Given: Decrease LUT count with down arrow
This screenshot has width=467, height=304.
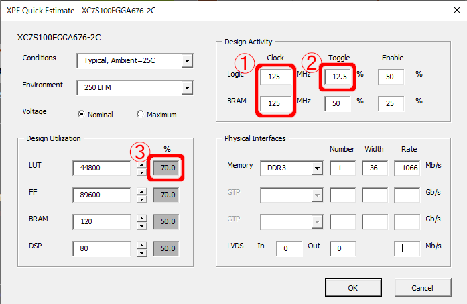Looking at the screenshot, I should click(142, 172).
